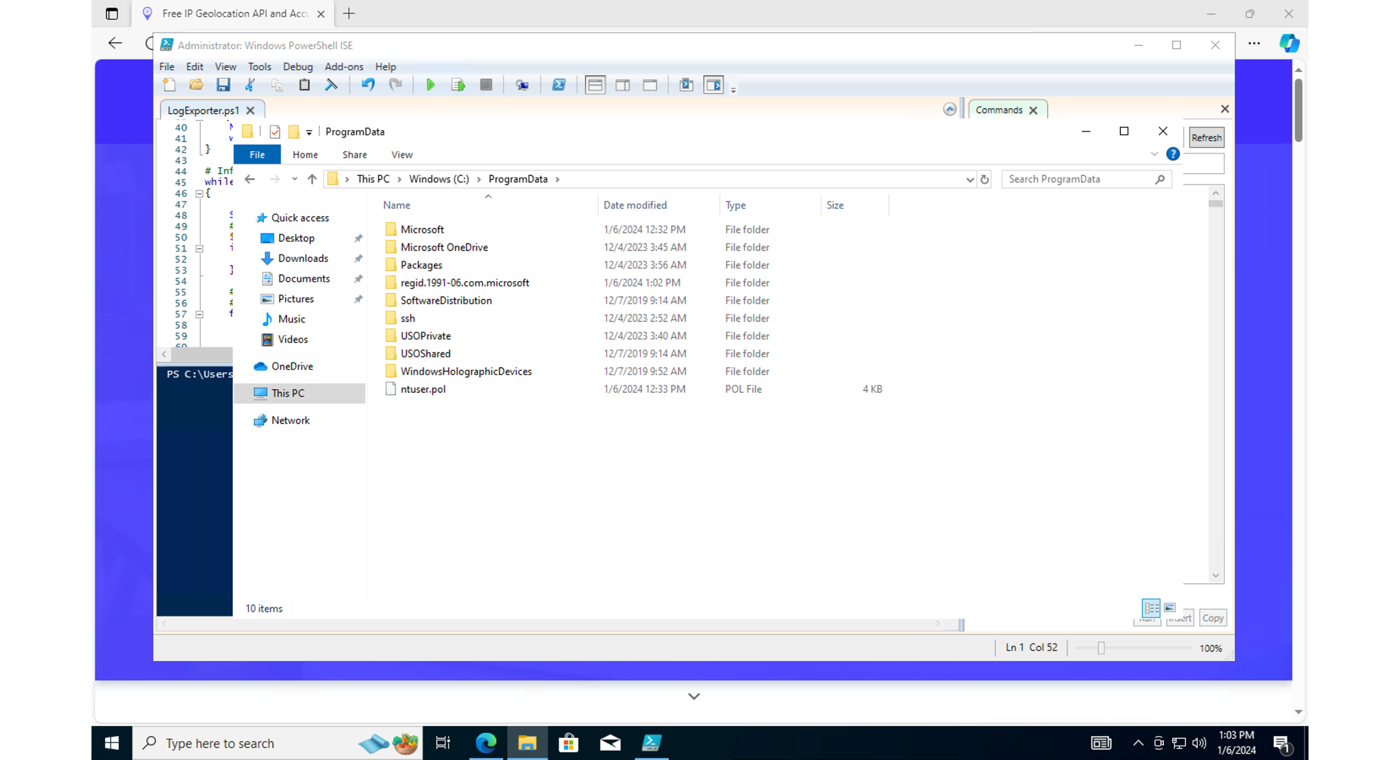Viewport: 1400px width, 760px height.
Task: Click the Undo arrow in ISE toolbar
Action: click(x=368, y=85)
